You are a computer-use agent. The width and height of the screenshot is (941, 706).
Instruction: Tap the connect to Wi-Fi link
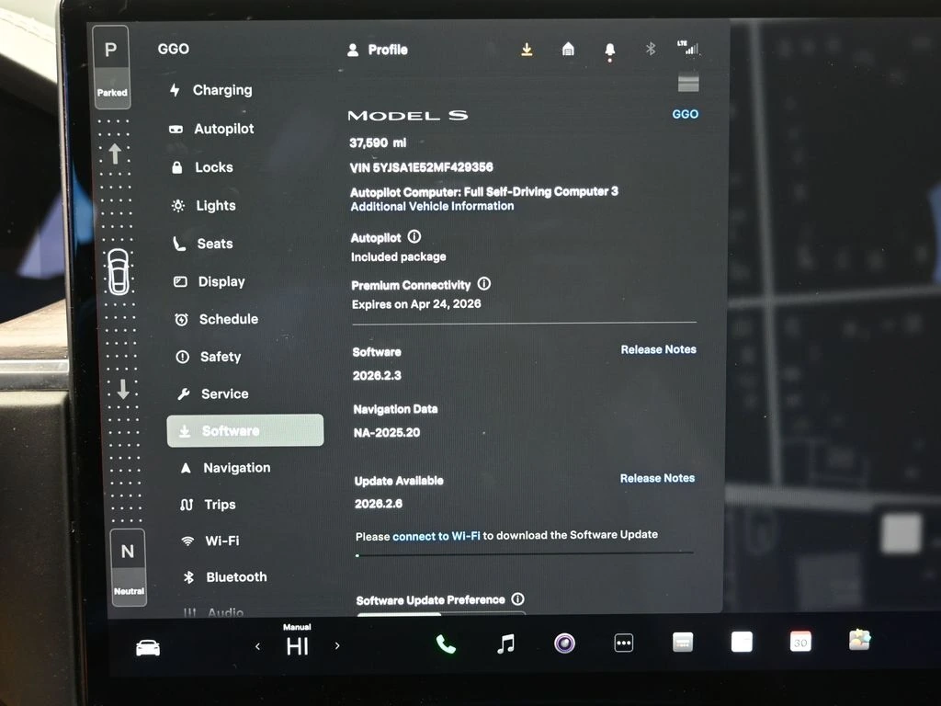(436, 535)
